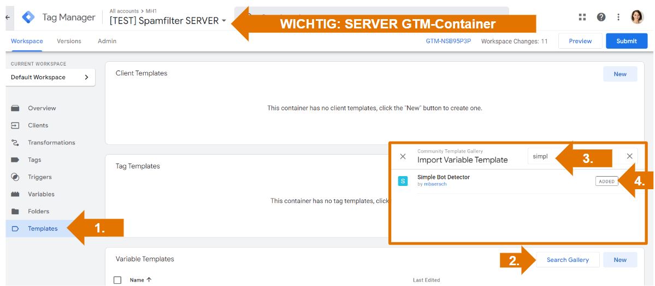
Task: Click the Last Edited column header
Action: (x=426, y=280)
